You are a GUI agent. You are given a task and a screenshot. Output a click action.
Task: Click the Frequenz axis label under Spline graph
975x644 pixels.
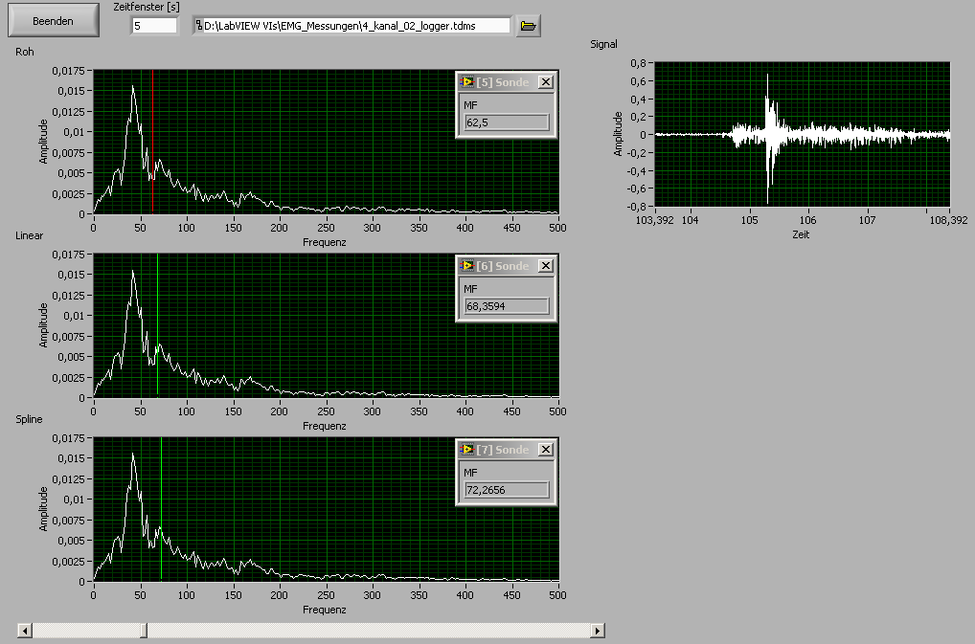coord(325,610)
